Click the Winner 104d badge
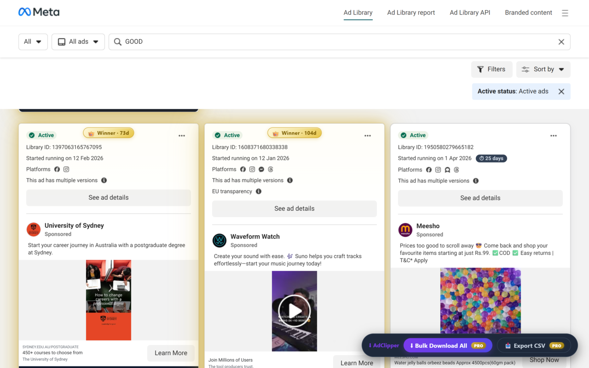The image size is (589, 368). (x=294, y=133)
